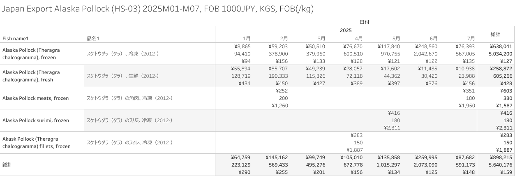Click the ¥2,311 surimi May price cell
Screen dimensions: 515x176
(x=392, y=128)
